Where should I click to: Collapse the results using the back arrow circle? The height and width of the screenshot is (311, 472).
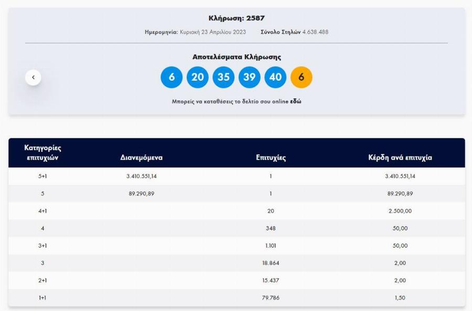pyautogui.click(x=33, y=76)
